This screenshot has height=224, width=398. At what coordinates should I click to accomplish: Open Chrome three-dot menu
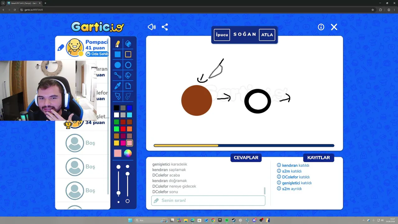click(x=395, y=10)
